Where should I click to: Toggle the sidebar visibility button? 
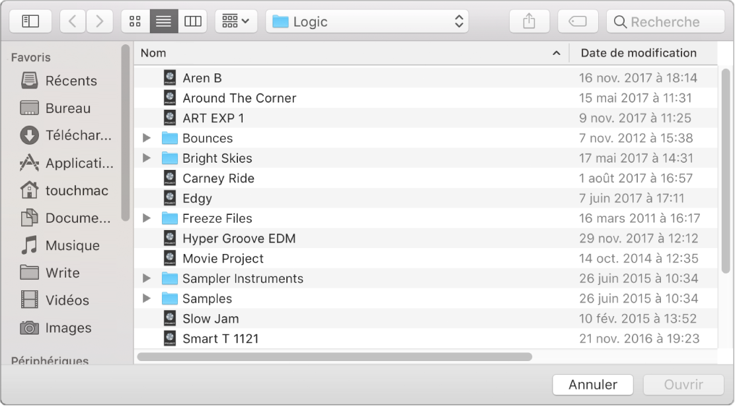tap(30, 22)
